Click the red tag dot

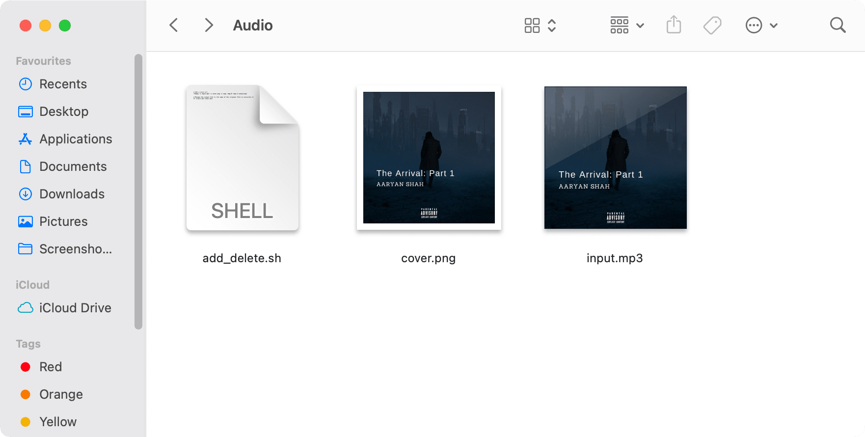pos(26,367)
